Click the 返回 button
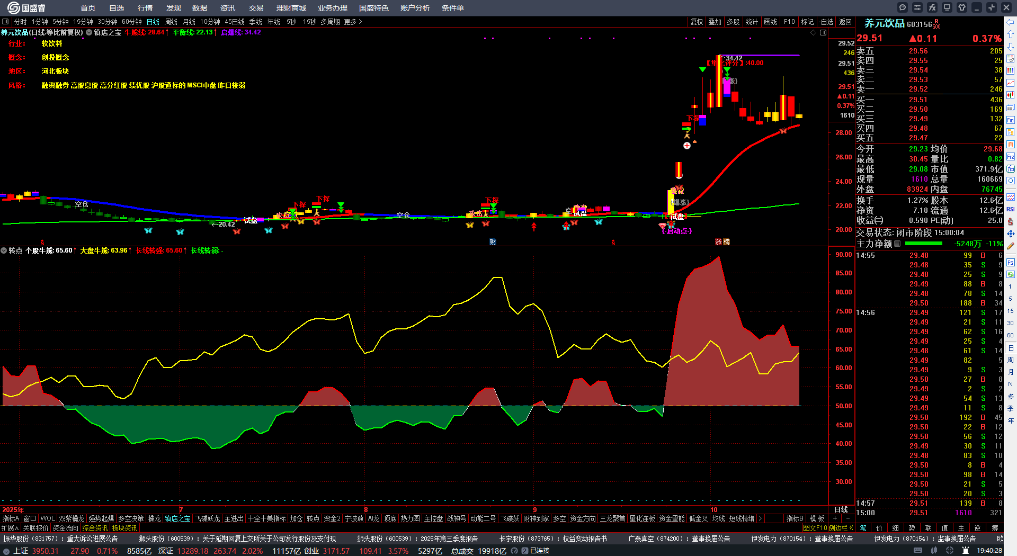This screenshot has height=556, width=1017. (845, 22)
